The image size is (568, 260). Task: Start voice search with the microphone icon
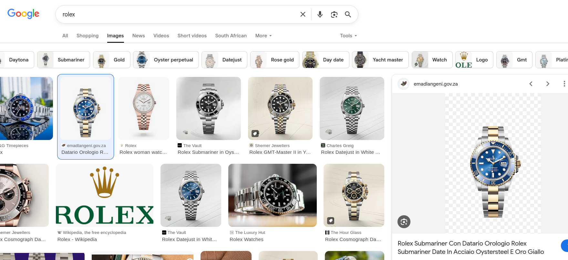point(320,14)
